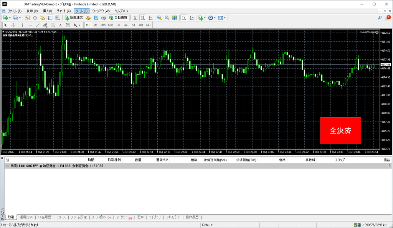Select the Equidistant Channel tool
393x228 pixels.
click(45, 25)
